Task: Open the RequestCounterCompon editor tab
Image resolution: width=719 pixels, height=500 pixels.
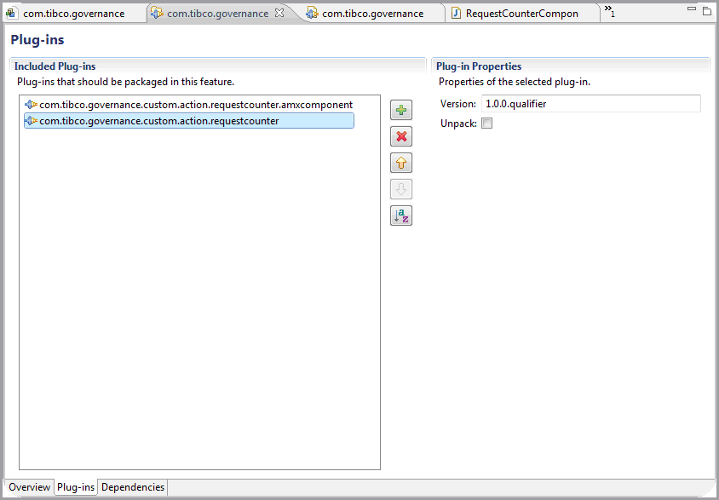Action: click(522, 14)
